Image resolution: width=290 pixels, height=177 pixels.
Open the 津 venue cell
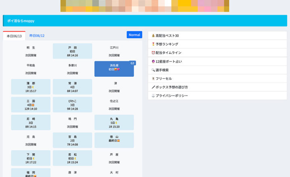point(114,87)
